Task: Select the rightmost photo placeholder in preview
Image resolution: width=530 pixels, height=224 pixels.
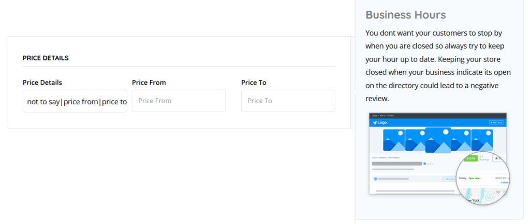Action: [x=482, y=139]
